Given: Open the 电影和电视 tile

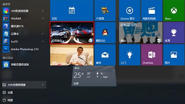Looking at the screenshot, I should tap(152, 10).
